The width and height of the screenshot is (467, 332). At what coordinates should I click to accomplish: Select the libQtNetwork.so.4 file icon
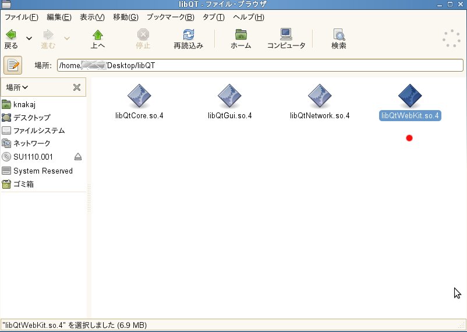pyautogui.click(x=320, y=96)
